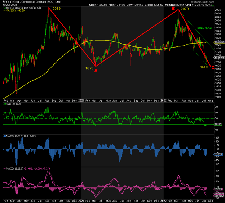Click the Low value 1704.50
Image resolution: width=225 pixels, height=203 pixels.
point(138,5)
